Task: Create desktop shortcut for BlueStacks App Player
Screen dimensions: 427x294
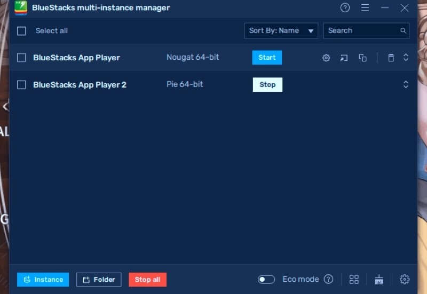Action: (x=344, y=58)
